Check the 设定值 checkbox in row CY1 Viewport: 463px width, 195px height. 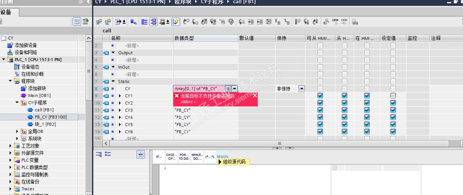[393, 96]
